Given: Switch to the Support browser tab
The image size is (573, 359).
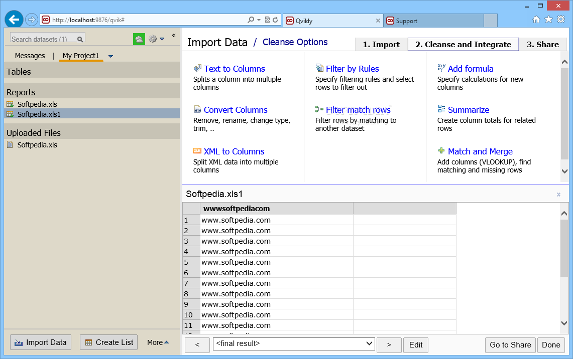Looking at the screenshot, I should point(434,21).
